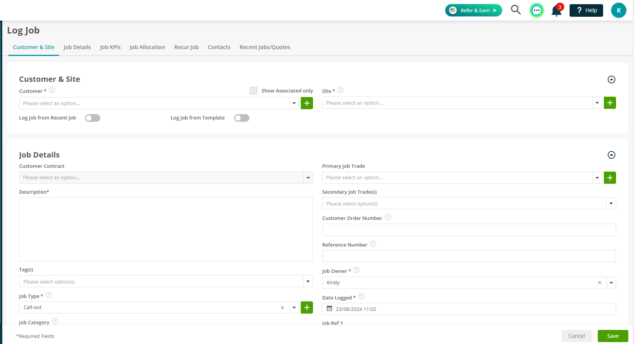
Task: Open the chat messages bubble icon
Action: (x=537, y=10)
